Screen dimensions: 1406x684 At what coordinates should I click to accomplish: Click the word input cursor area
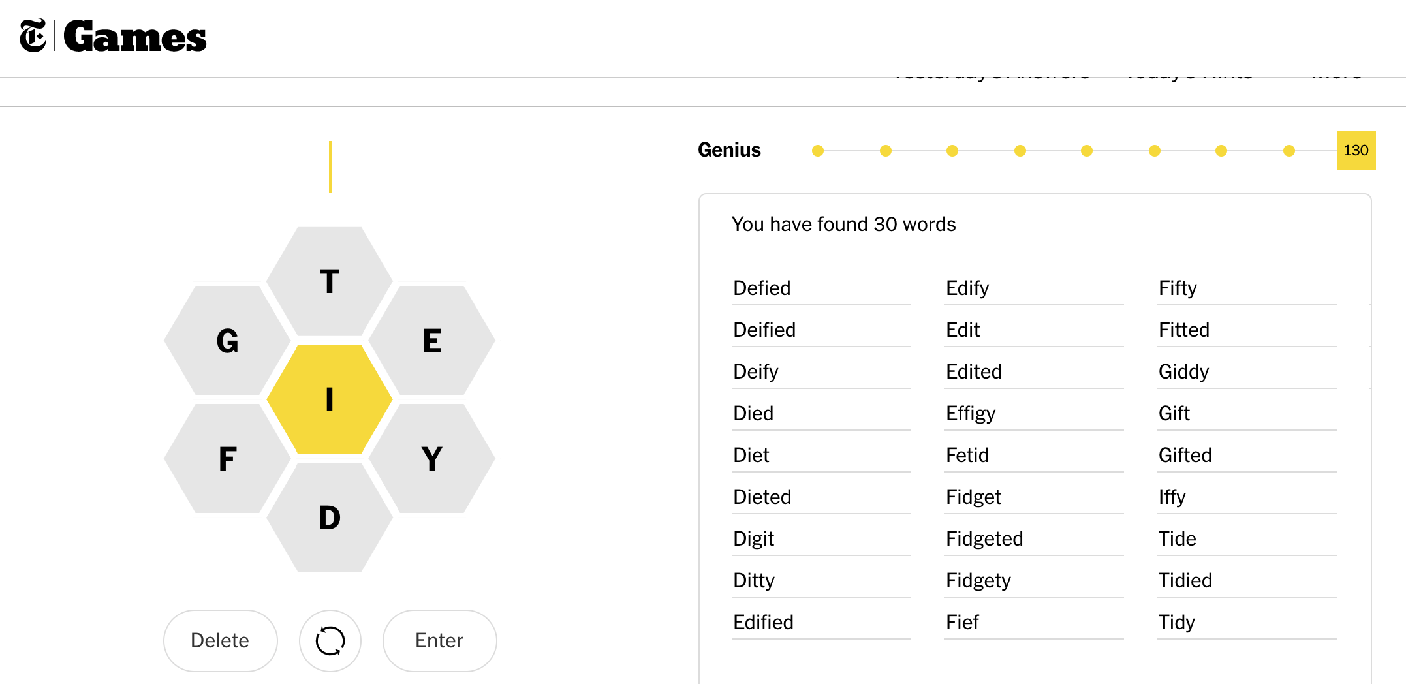[330, 167]
